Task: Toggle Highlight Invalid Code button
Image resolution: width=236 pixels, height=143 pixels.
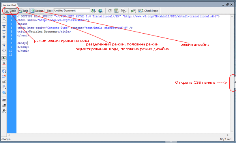Action: click(4, 63)
